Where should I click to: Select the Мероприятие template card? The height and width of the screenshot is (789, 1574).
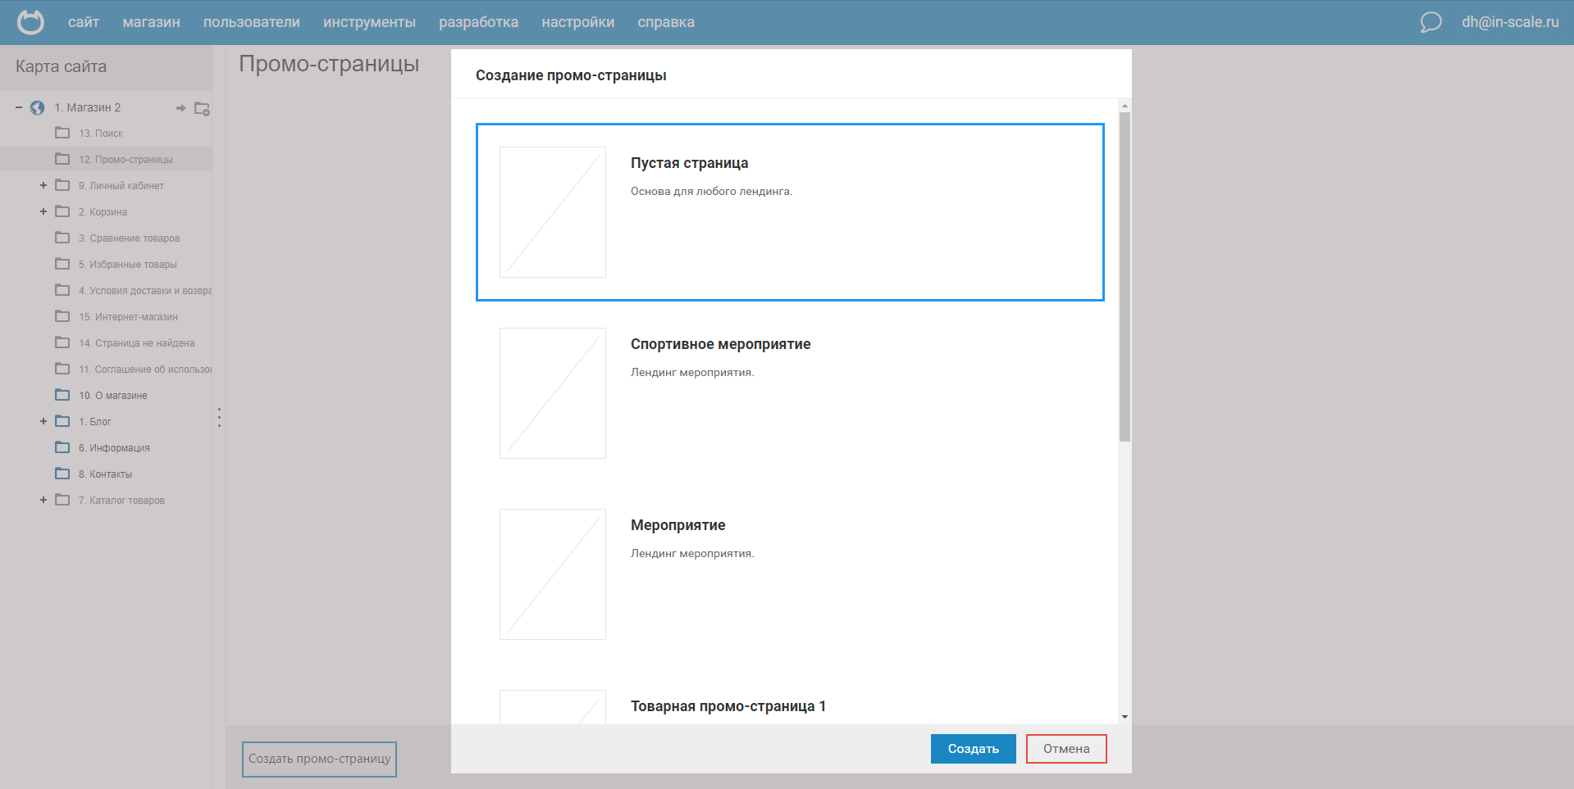pyautogui.click(x=790, y=574)
